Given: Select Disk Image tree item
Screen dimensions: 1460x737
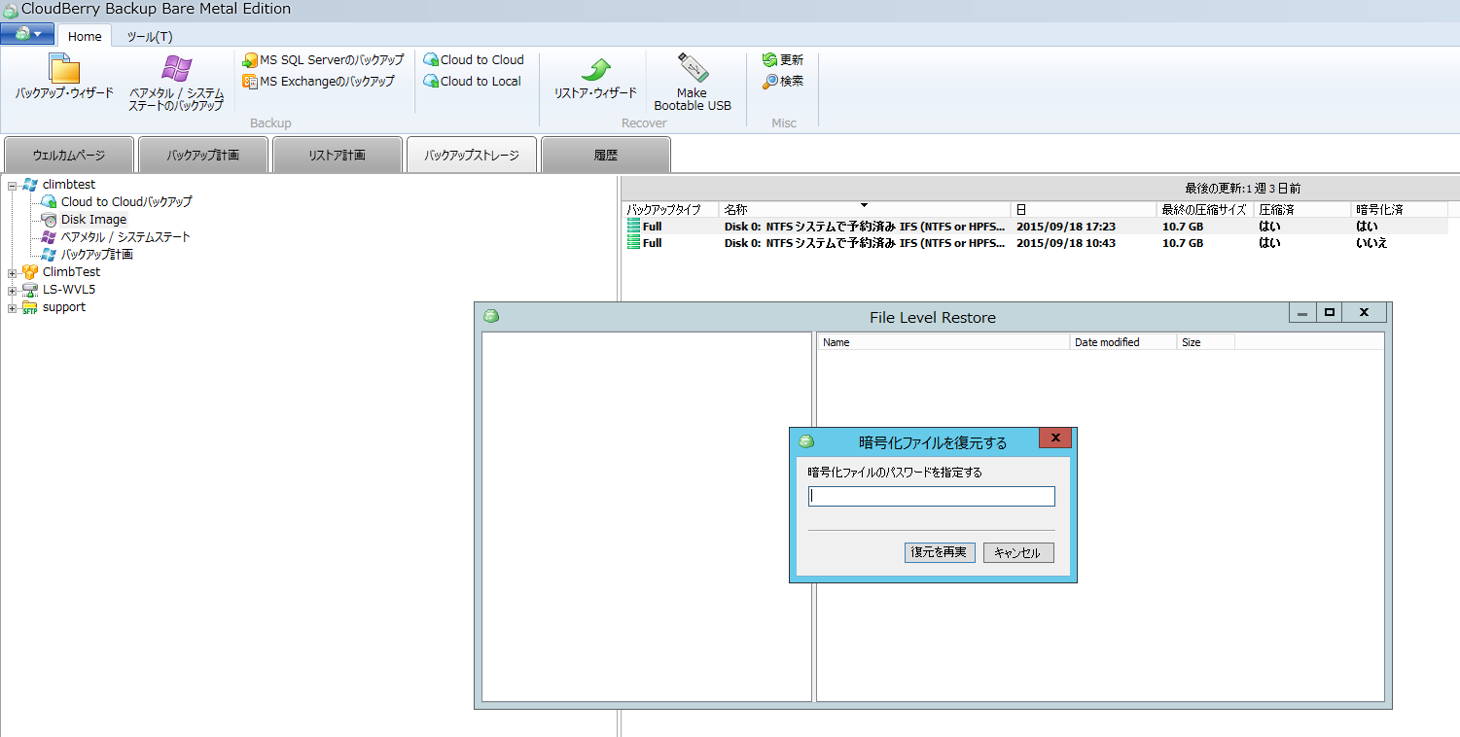Looking at the screenshot, I should (93, 219).
